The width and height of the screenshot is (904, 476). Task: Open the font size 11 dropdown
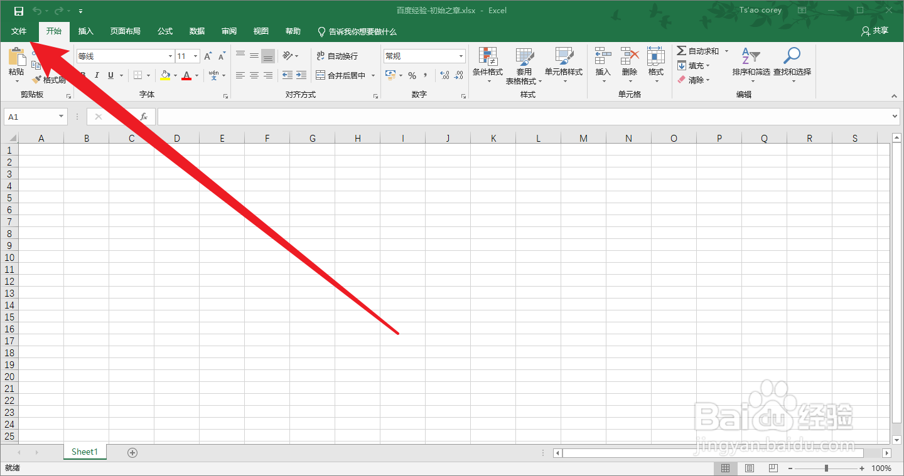point(195,56)
